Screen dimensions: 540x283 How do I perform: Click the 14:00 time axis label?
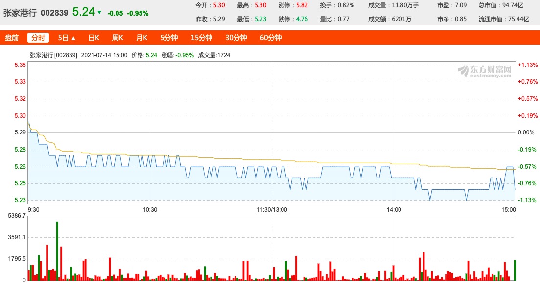point(394,209)
